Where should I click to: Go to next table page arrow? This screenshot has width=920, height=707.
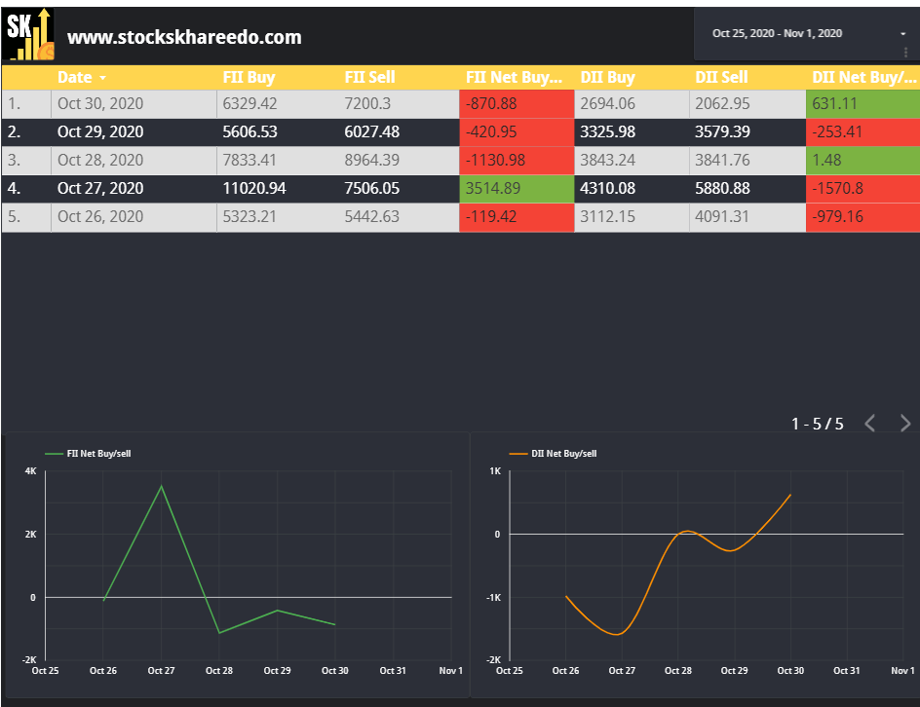click(x=905, y=423)
